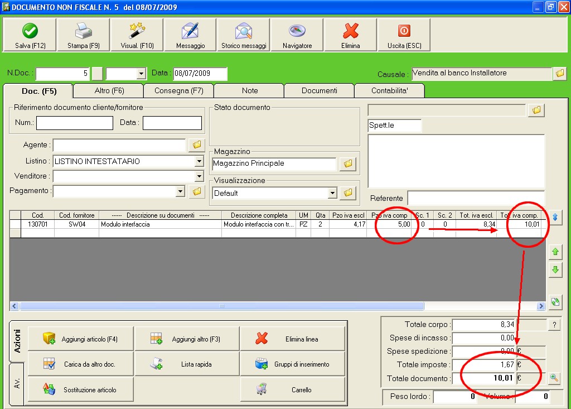
Task: Print using Stampa (F9)
Action: tap(84, 35)
